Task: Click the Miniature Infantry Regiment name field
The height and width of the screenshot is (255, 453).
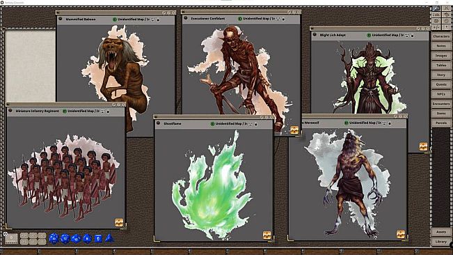Action: pos(38,111)
